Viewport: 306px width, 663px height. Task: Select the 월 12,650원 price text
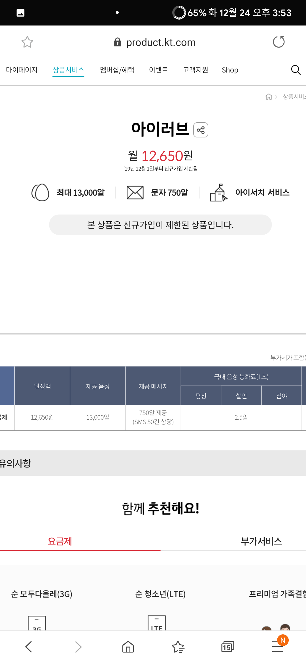tap(160, 156)
